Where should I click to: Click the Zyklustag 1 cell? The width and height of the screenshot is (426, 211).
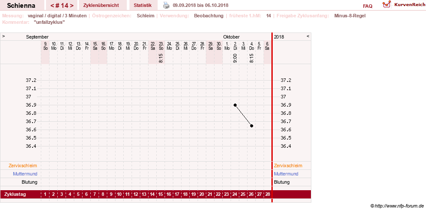[x=45, y=194]
